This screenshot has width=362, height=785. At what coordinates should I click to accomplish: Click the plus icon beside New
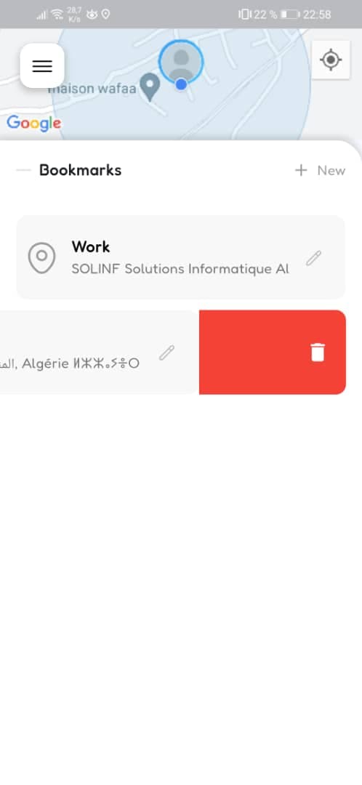pyautogui.click(x=300, y=171)
